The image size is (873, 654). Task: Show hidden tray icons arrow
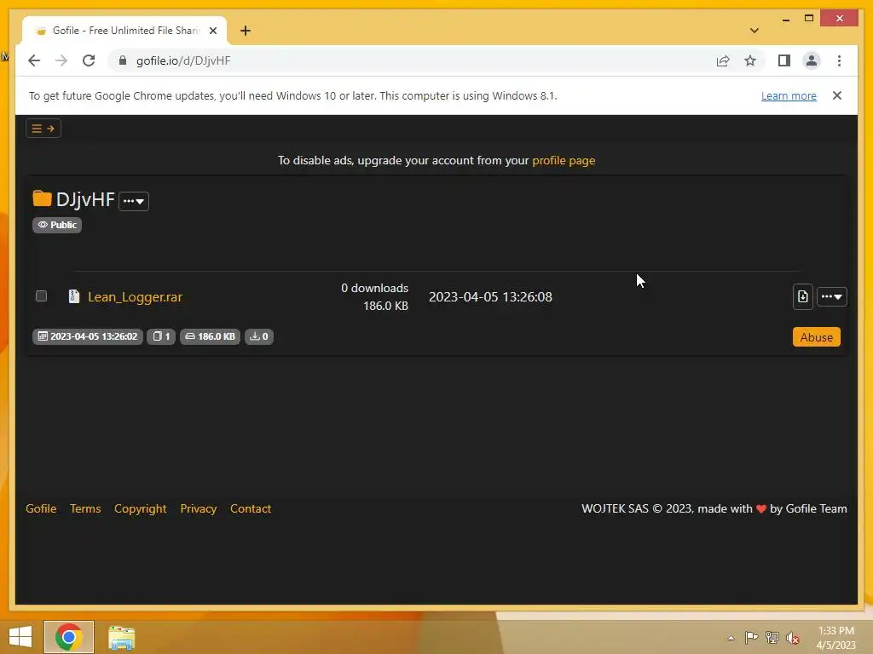click(x=731, y=638)
